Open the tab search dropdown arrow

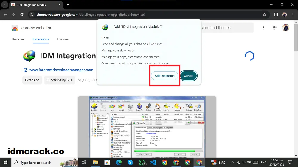[x=4, y=5]
